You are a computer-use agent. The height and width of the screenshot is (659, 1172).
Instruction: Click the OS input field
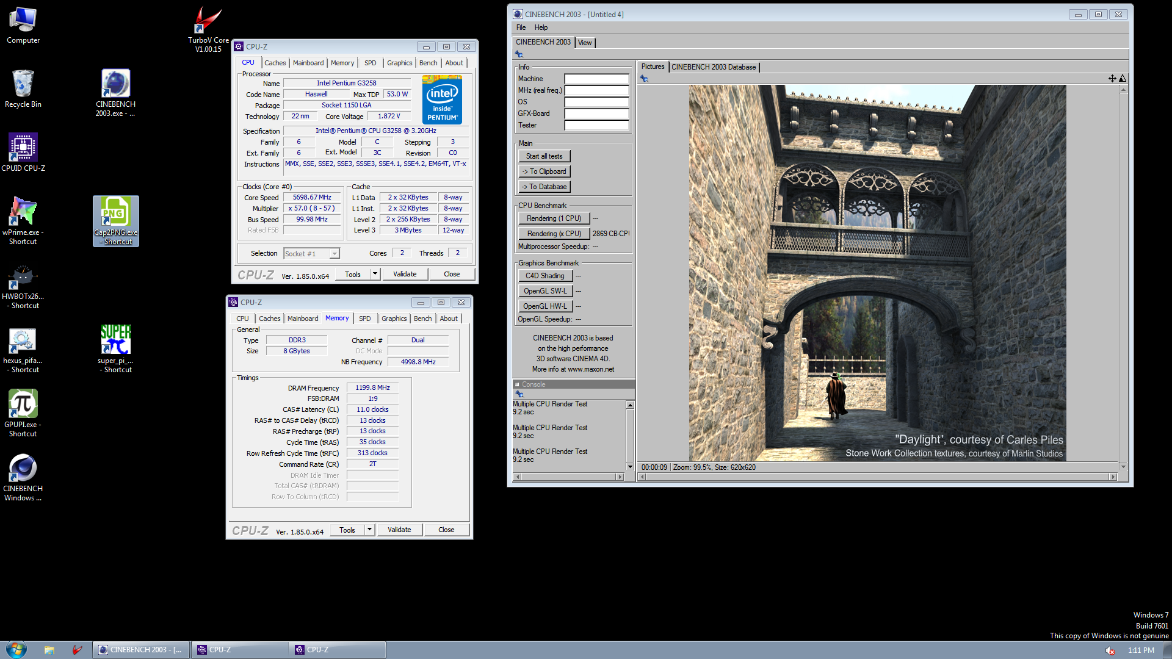click(x=596, y=102)
